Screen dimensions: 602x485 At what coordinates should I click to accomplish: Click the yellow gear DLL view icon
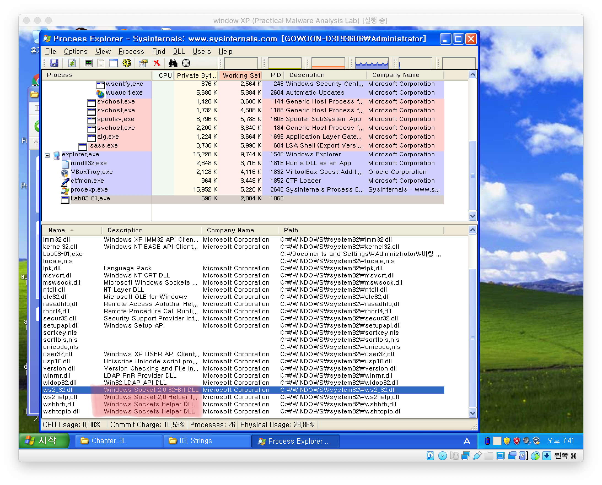(x=127, y=63)
